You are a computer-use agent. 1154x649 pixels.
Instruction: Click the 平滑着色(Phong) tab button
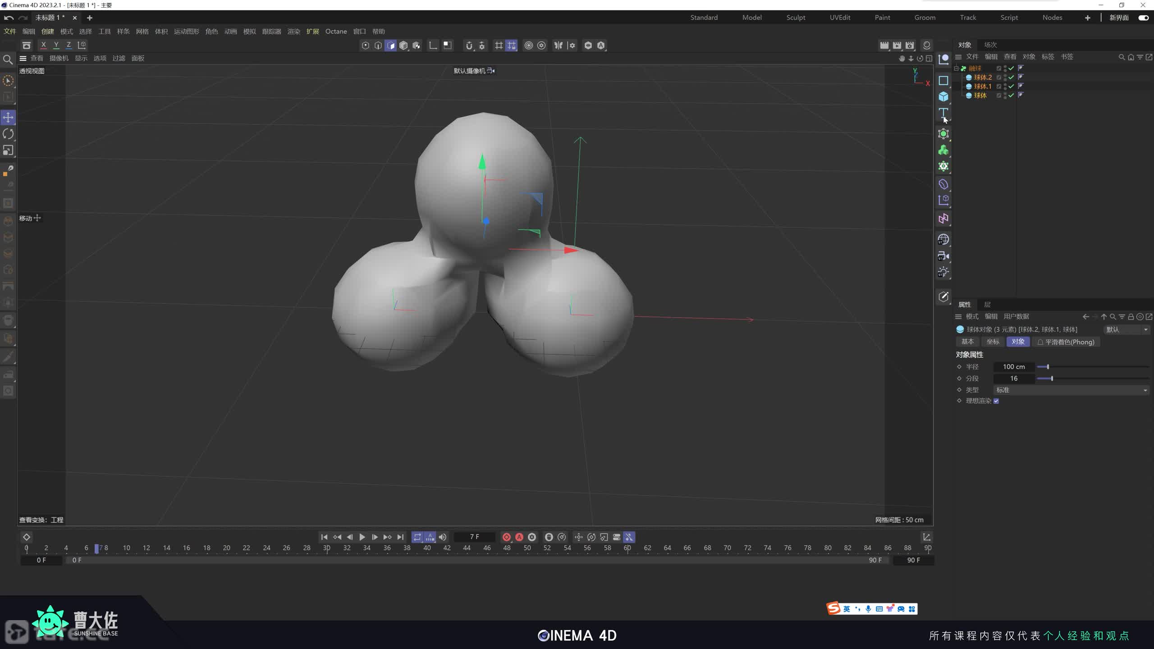click(1066, 342)
